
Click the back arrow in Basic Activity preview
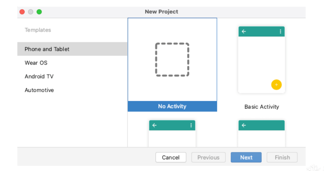click(244, 32)
